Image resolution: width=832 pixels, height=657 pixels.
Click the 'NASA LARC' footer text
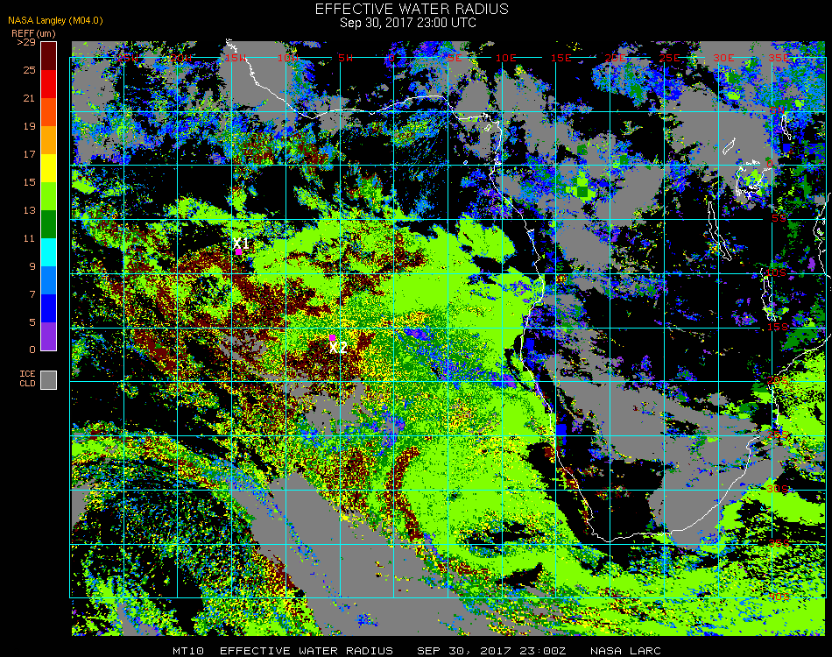(625, 651)
